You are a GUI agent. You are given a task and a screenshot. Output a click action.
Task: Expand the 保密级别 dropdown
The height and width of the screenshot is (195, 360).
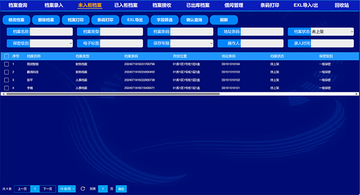point(51,43)
